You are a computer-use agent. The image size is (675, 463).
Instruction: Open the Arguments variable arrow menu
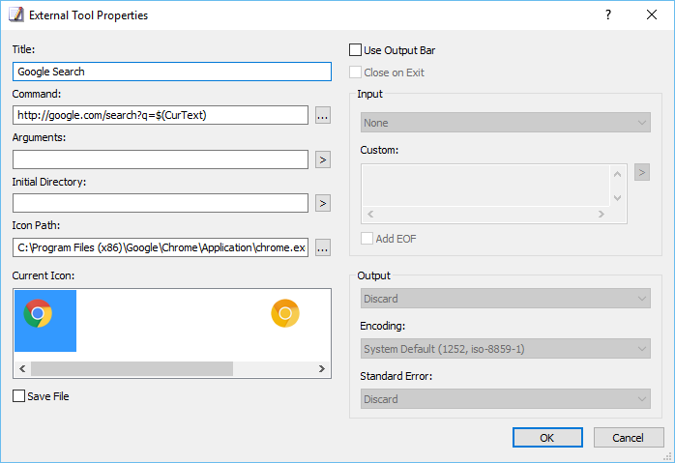tap(323, 159)
